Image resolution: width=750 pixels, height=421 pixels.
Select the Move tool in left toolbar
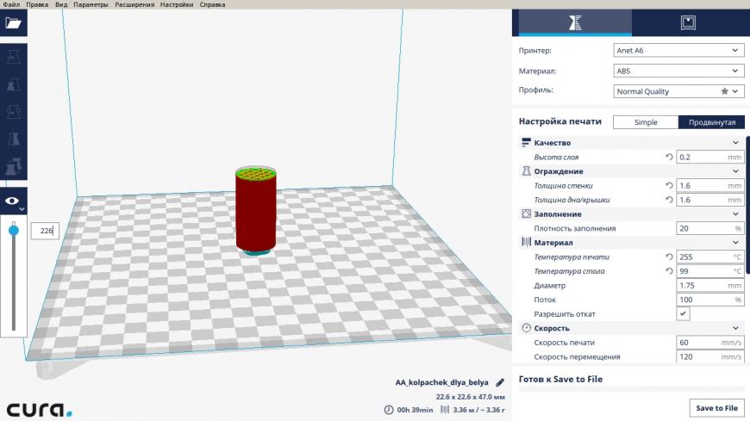click(14, 58)
